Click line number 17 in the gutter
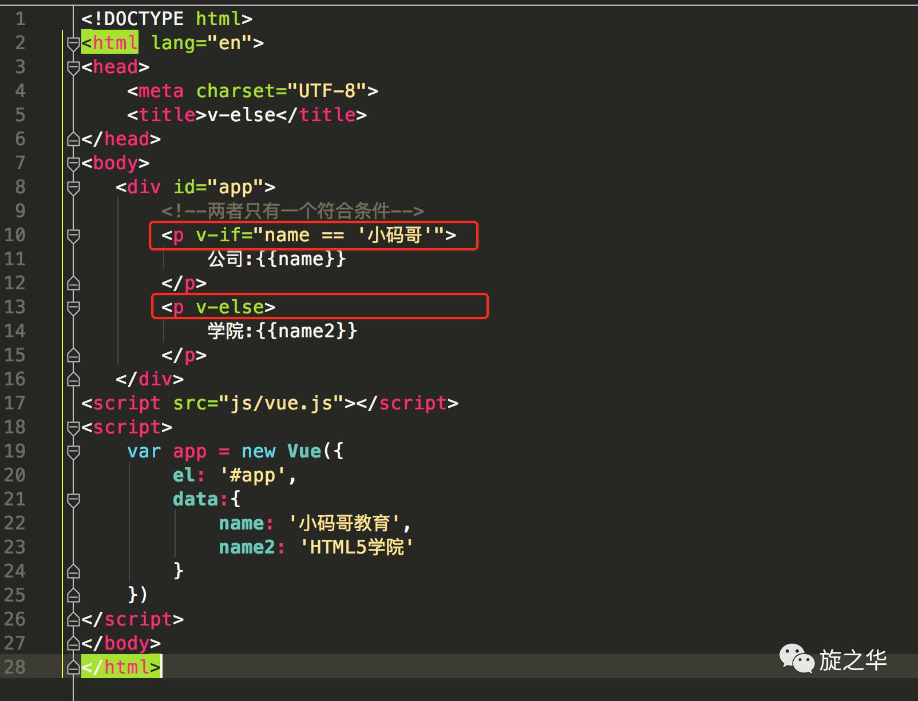Screen dimensions: 918x701 click(15, 403)
